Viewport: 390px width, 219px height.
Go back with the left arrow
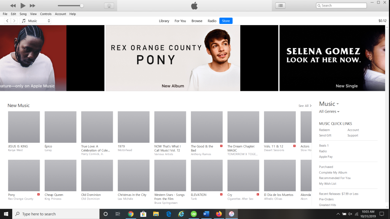(7, 21)
